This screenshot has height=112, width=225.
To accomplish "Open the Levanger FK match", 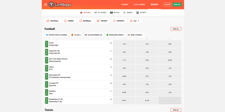I will pos(79,84).
